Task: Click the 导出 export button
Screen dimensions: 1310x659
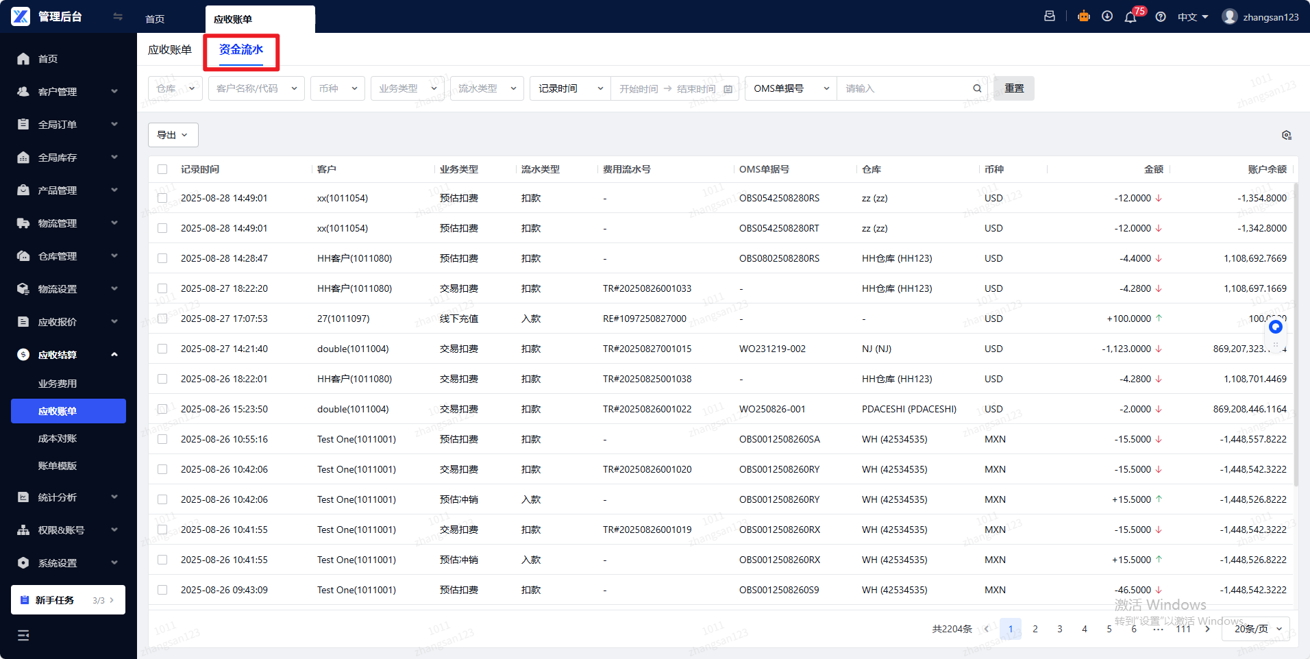Action: tap(173, 135)
